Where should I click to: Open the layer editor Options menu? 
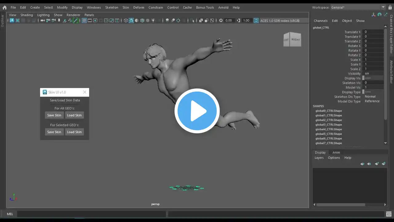(334, 158)
